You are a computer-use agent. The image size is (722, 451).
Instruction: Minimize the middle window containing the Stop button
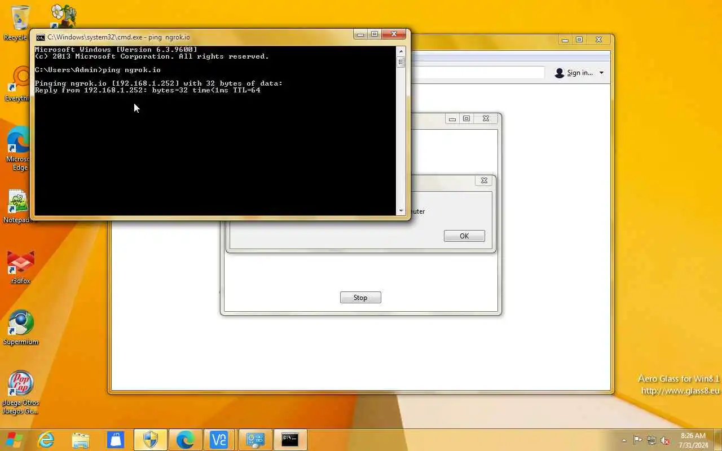[x=452, y=118]
